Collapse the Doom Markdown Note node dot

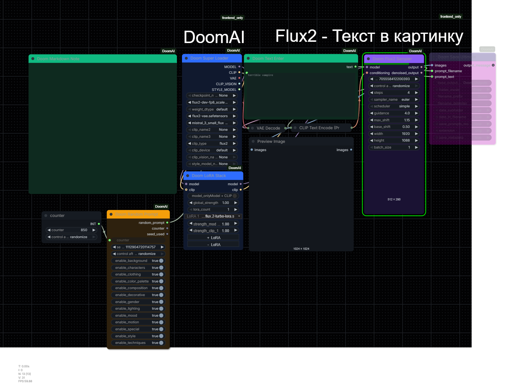(33, 59)
